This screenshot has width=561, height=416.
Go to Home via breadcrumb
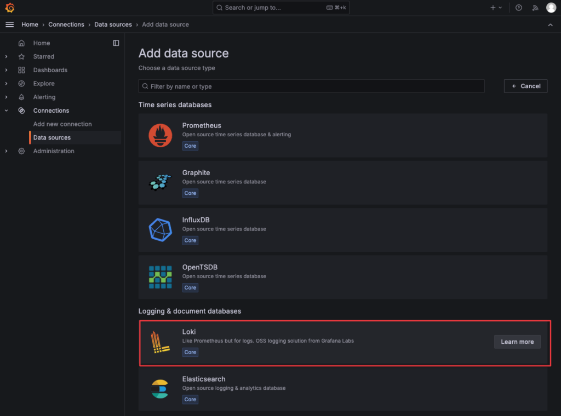tap(30, 25)
